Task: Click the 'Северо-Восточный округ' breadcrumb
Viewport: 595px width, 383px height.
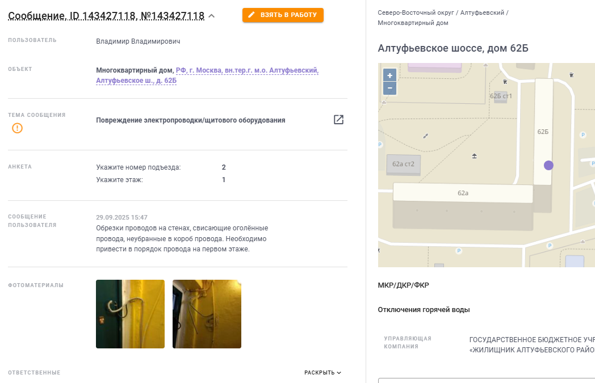Action: tap(416, 12)
